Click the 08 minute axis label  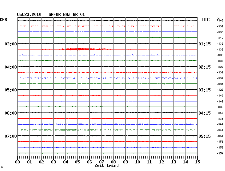pyautogui.click(x=113, y=162)
